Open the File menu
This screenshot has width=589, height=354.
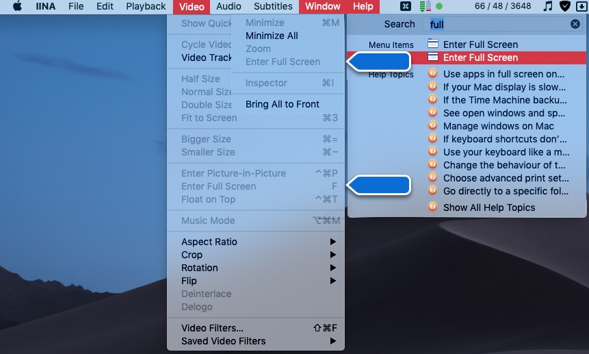tap(76, 6)
